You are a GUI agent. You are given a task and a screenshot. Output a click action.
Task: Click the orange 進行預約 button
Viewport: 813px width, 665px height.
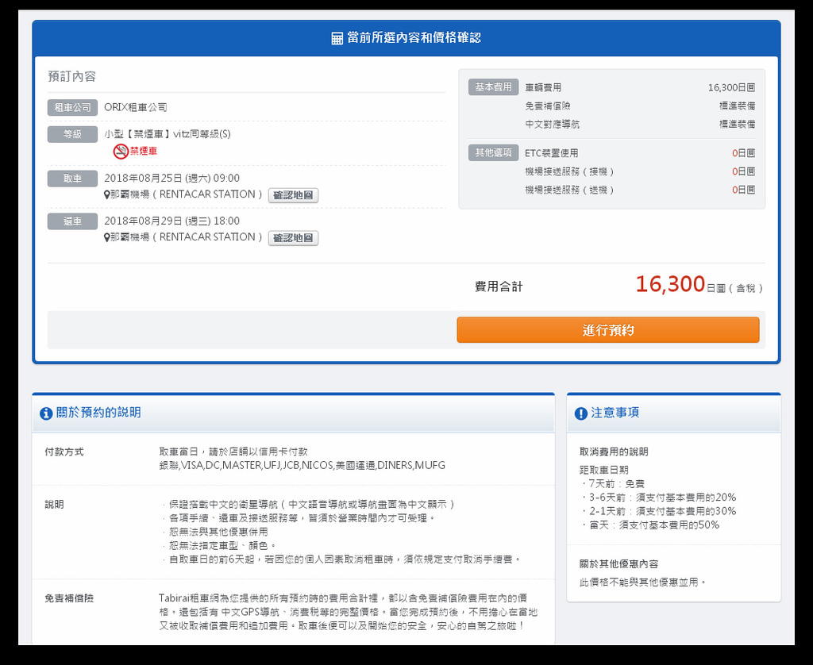point(607,329)
